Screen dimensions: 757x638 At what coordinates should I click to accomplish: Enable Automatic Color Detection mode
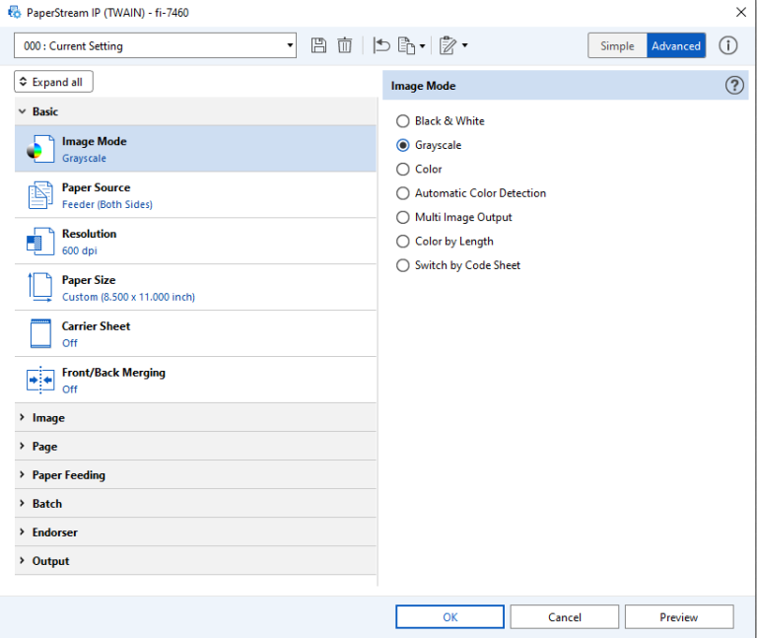pos(402,193)
